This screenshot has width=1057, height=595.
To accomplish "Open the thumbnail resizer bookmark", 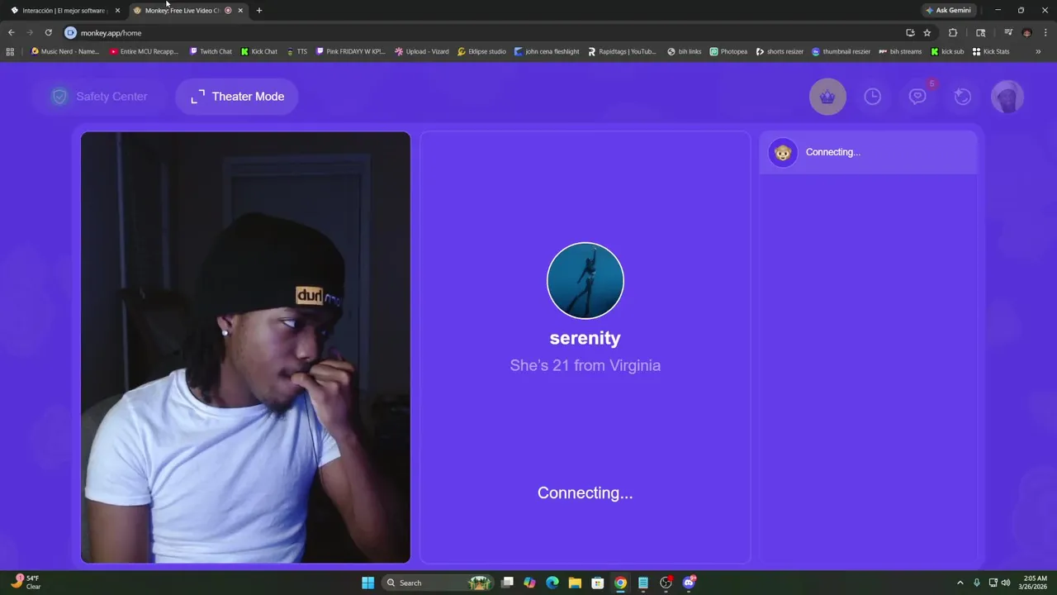I will [841, 51].
